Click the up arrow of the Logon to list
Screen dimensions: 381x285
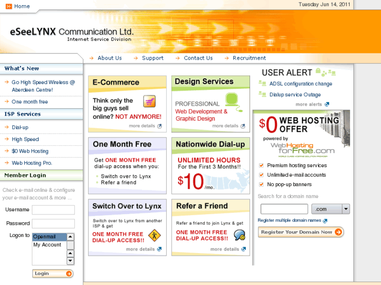(x=70, y=237)
